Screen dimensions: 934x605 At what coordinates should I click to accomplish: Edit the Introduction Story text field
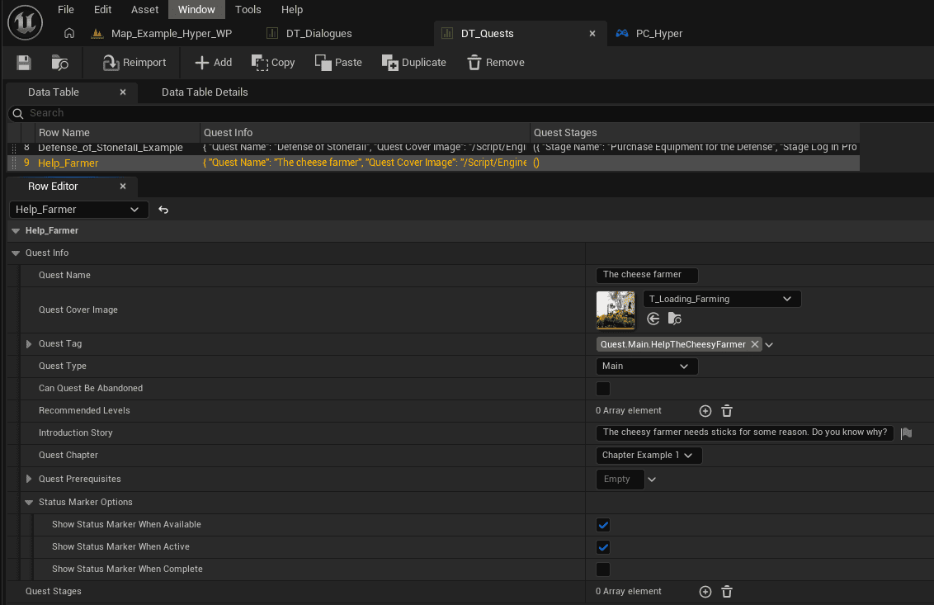coord(744,432)
